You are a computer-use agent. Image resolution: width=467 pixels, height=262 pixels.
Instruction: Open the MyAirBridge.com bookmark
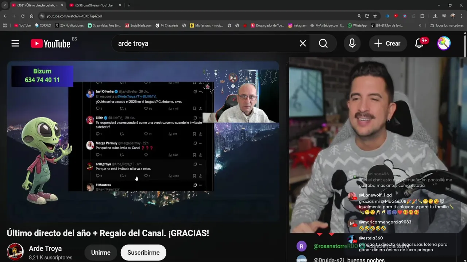pos(327,25)
